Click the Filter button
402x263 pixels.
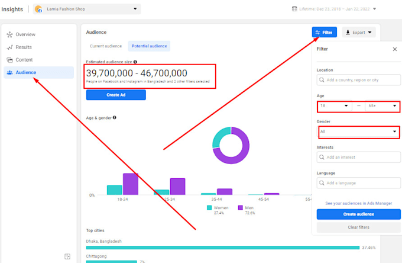click(325, 33)
